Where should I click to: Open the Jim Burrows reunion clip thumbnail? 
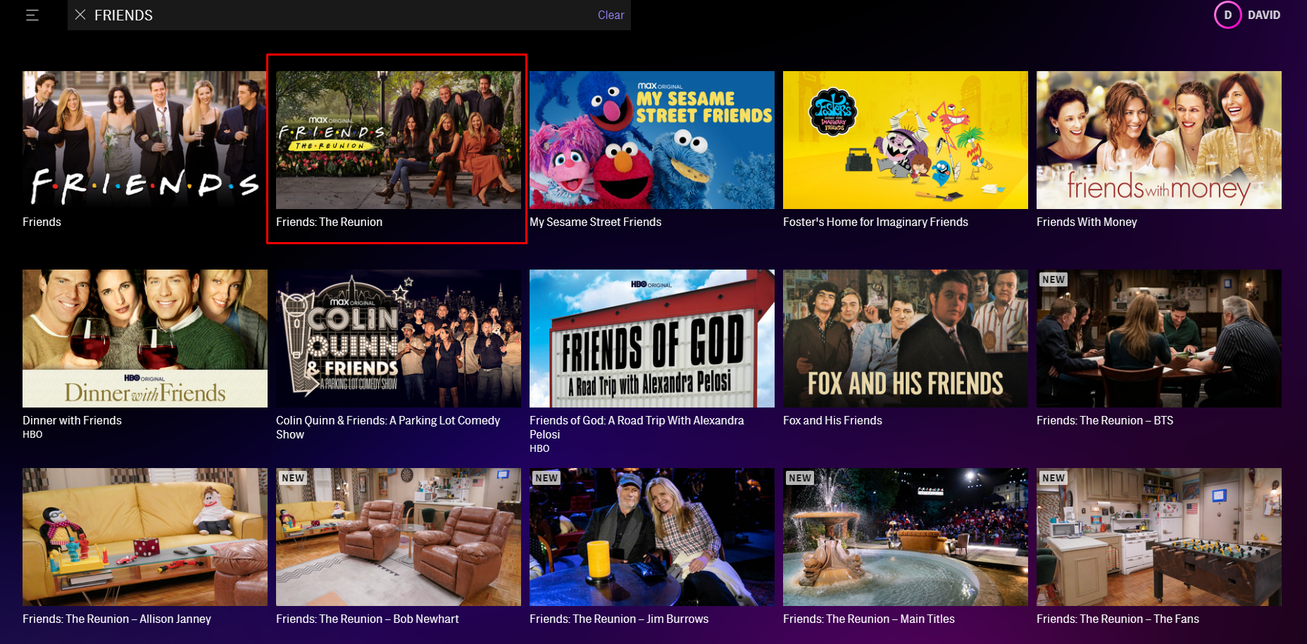[652, 537]
